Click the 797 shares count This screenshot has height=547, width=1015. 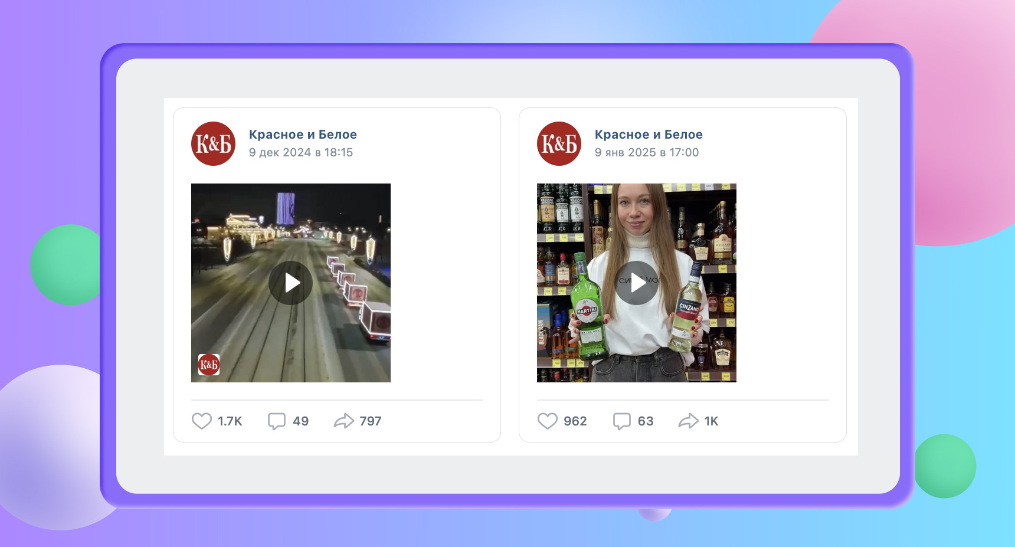371,421
